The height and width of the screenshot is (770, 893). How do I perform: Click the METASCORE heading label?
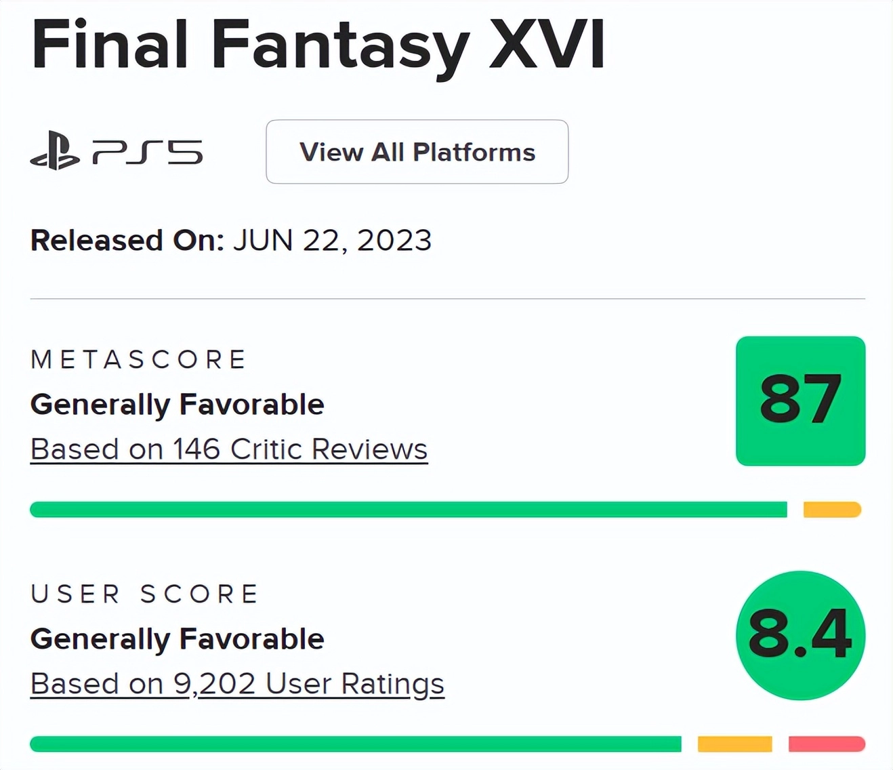click(x=138, y=359)
